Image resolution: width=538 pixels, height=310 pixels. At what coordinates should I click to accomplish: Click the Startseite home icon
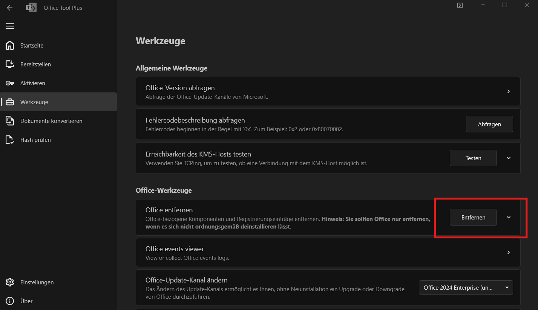coord(10,46)
